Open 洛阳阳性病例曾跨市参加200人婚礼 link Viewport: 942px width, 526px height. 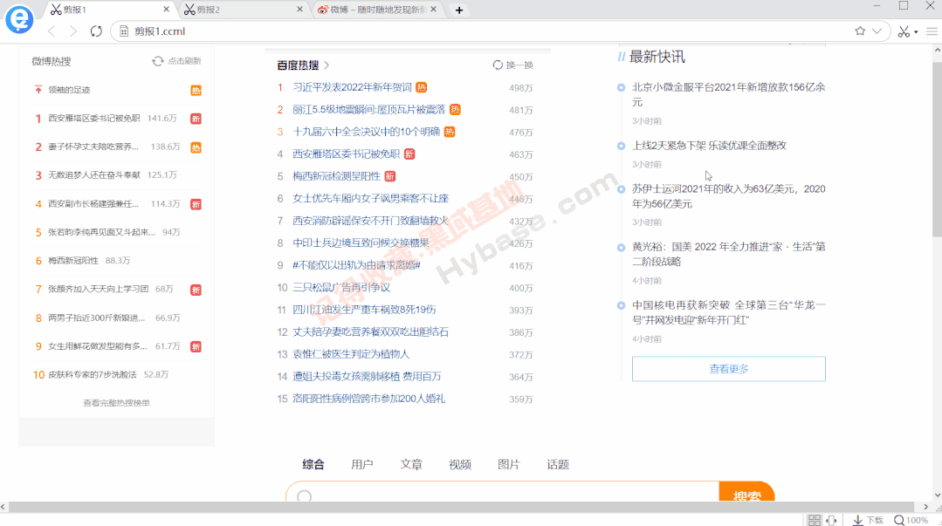369,399
